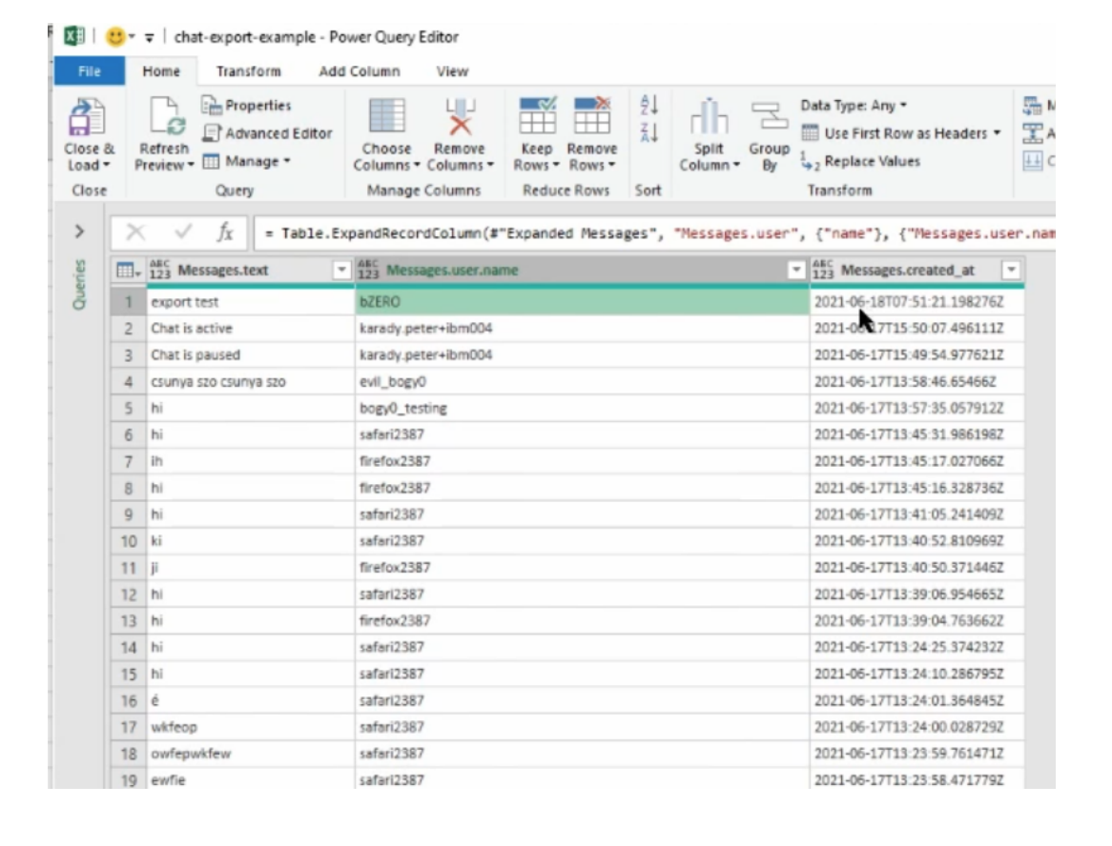Click inside the formula bar text
The image size is (1112, 846).
(656, 233)
